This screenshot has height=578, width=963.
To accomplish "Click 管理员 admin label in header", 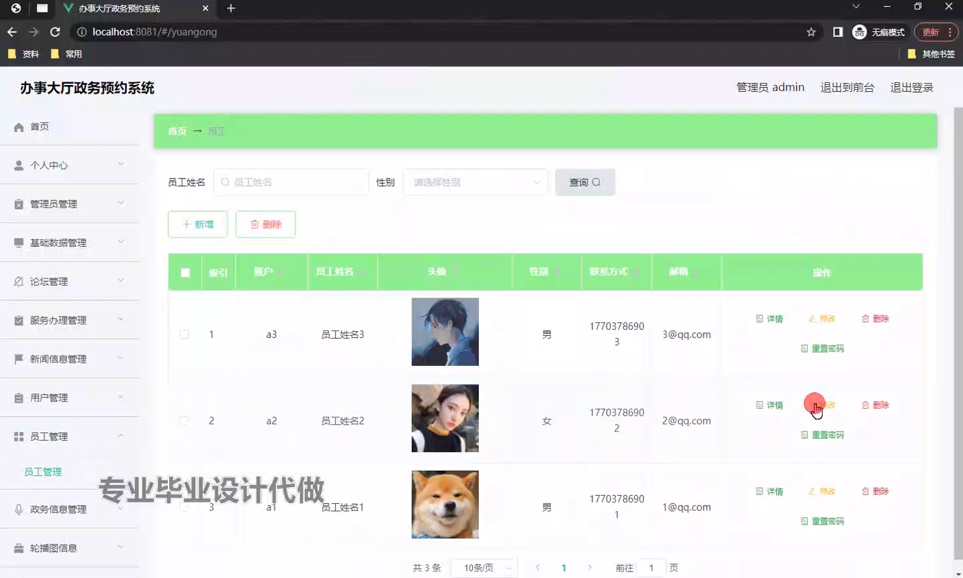I will [x=770, y=88].
